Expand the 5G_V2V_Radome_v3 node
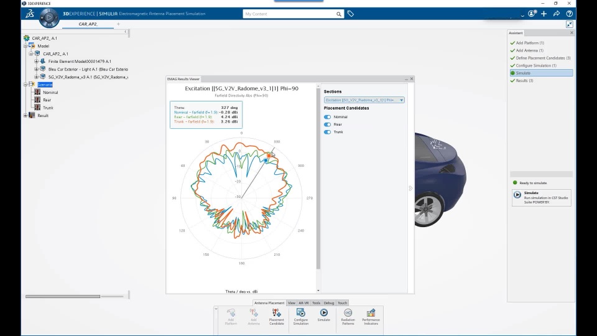 pyautogui.click(x=37, y=77)
